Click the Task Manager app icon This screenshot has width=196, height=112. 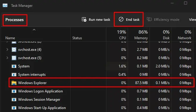click(x=5, y=5)
